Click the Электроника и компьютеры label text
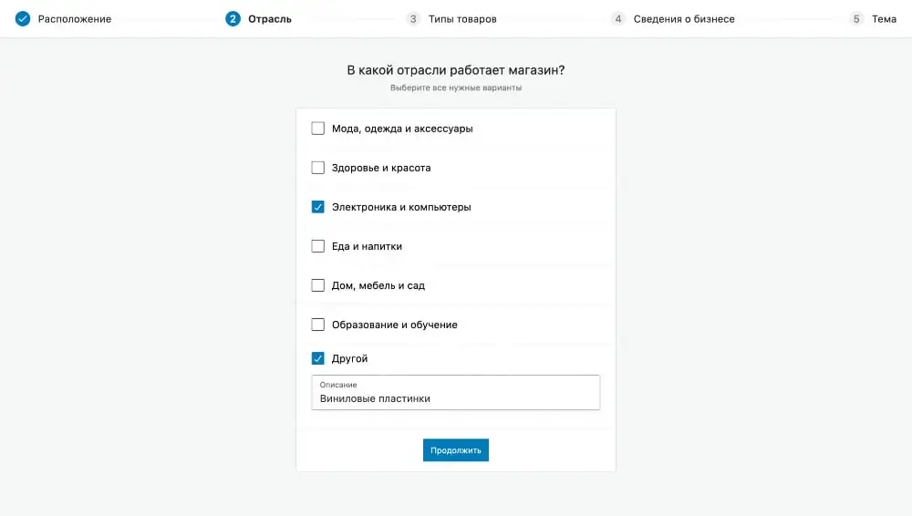The image size is (912, 516). (x=401, y=207)
